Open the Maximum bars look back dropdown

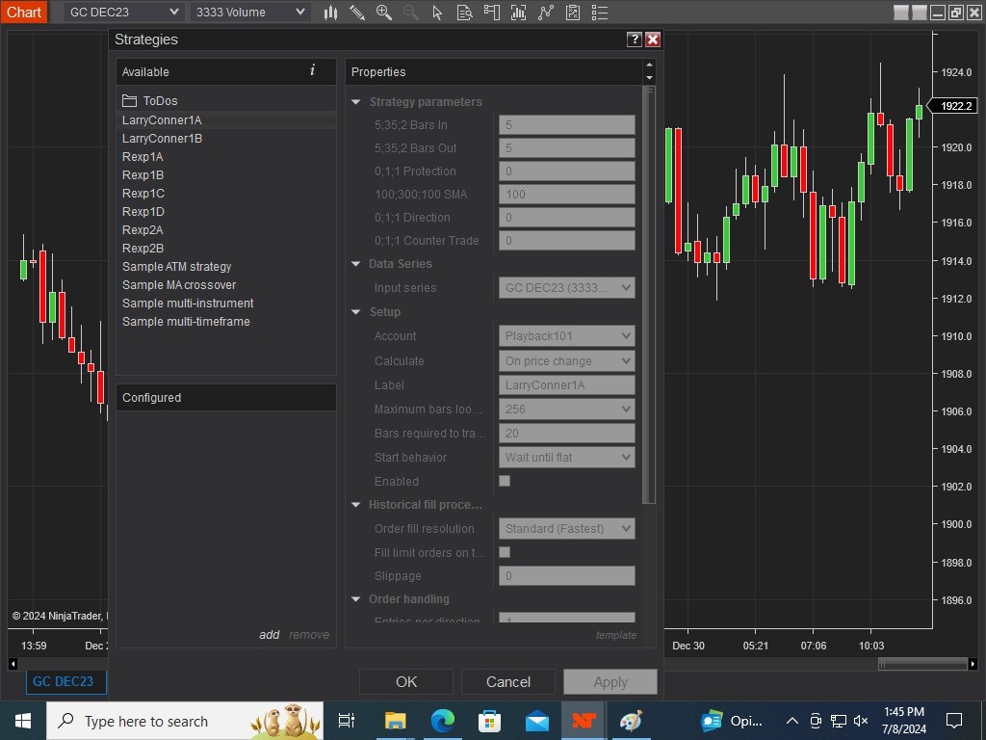click(x=566, y=409)
